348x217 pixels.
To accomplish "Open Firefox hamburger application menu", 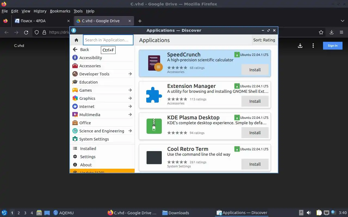I will [341, 32].
